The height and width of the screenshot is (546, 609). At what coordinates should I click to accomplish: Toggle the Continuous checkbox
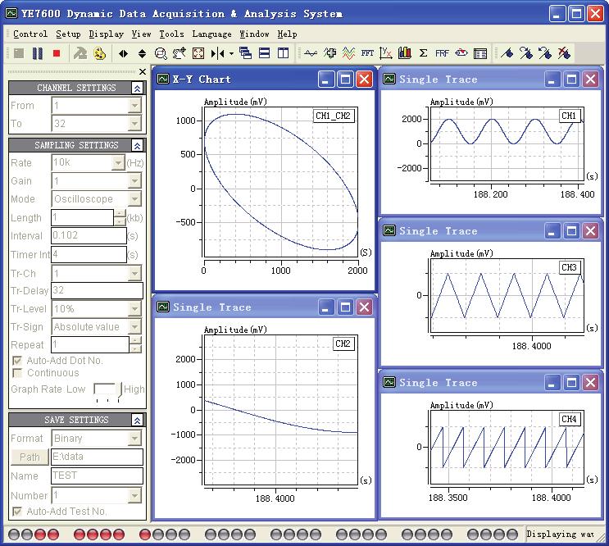click(17, 373)
